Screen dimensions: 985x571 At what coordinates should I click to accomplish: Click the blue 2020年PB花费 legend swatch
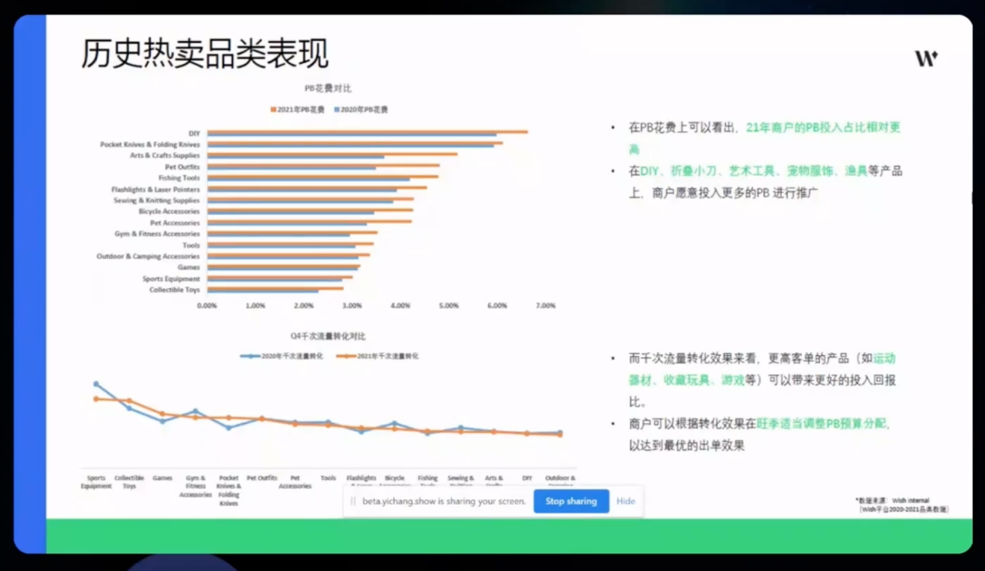coord(337,110)
